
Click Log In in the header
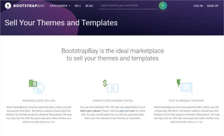[x=198, y=6]
